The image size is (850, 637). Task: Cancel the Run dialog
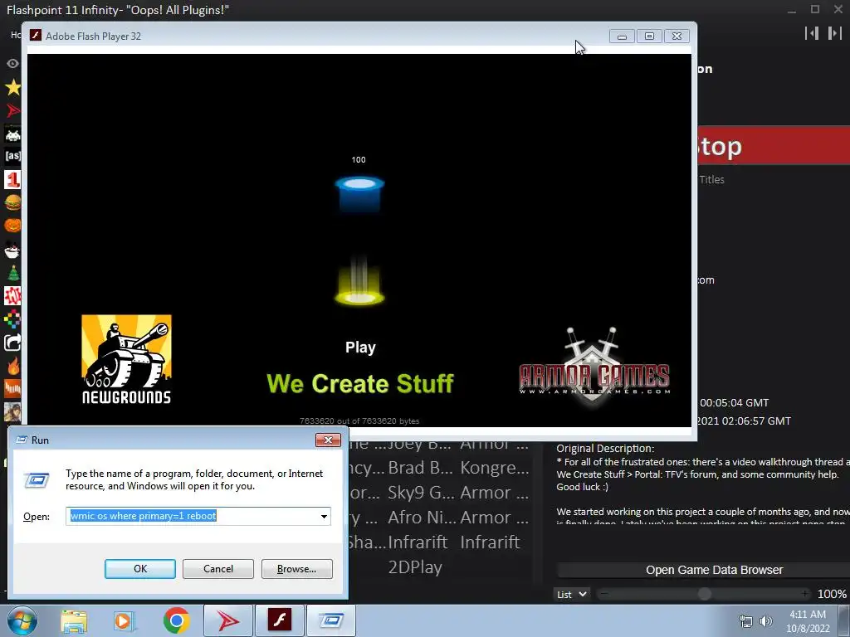pyautogui.click(x=218, y=569)
